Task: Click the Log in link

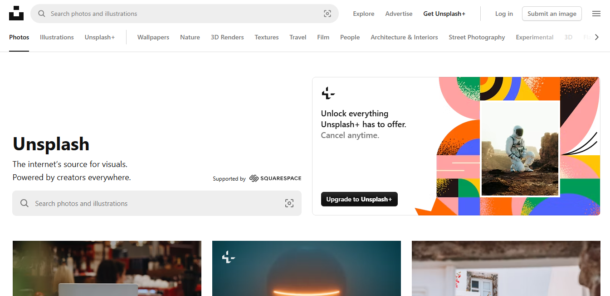Action: point(504,14)
